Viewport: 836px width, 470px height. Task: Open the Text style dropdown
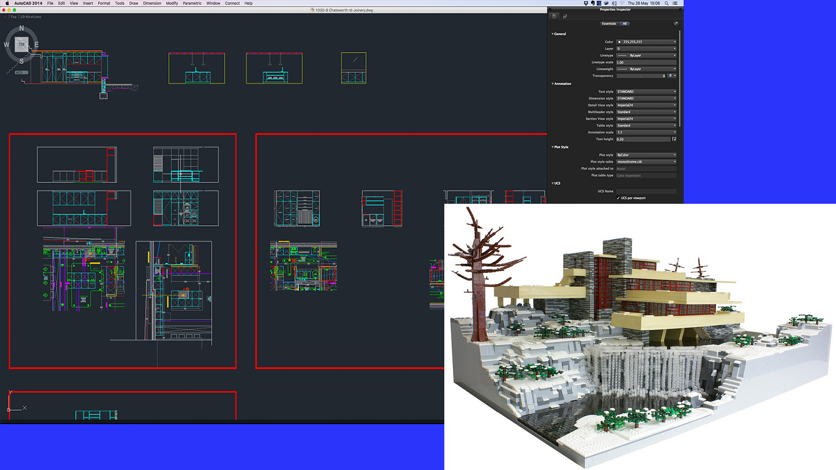tap(646, 92)
